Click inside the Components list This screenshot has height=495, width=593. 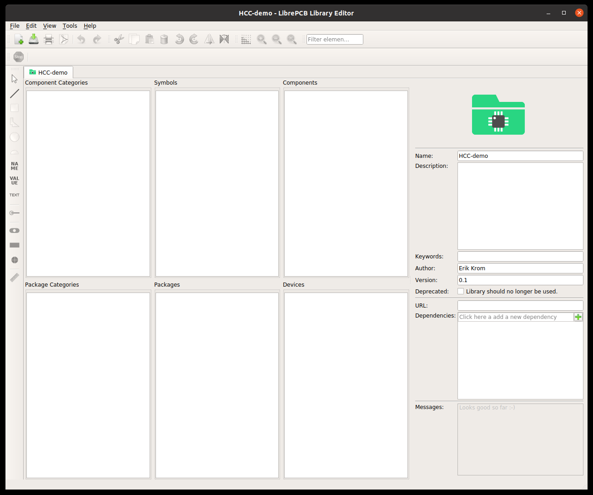click(x=346, y=183)
